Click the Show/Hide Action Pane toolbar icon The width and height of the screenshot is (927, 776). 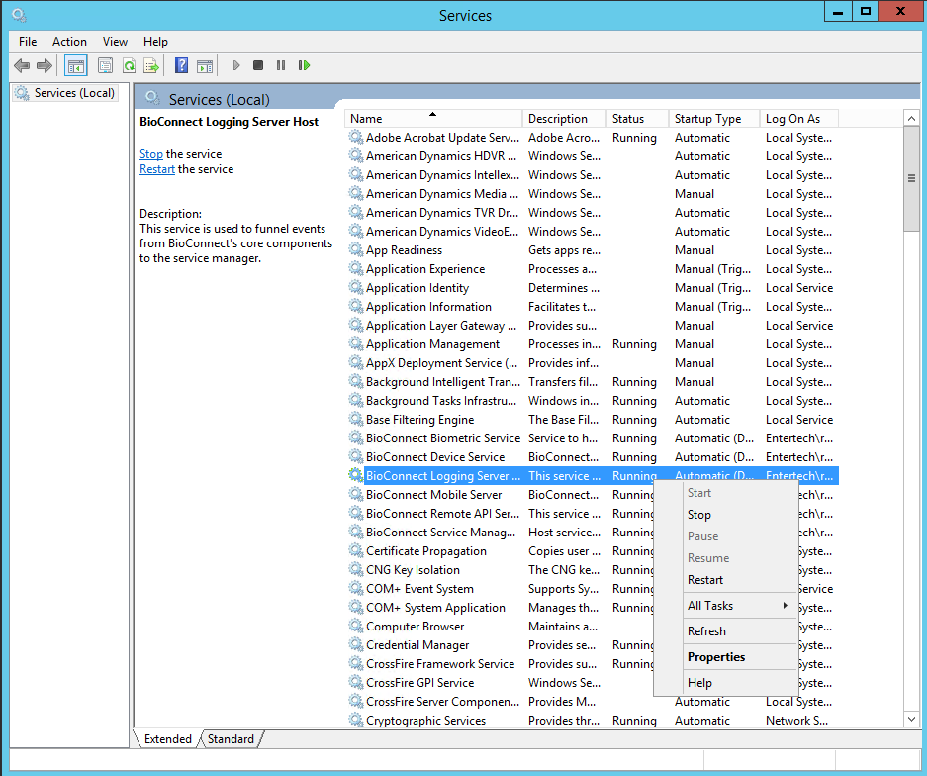tap(205, 65)
